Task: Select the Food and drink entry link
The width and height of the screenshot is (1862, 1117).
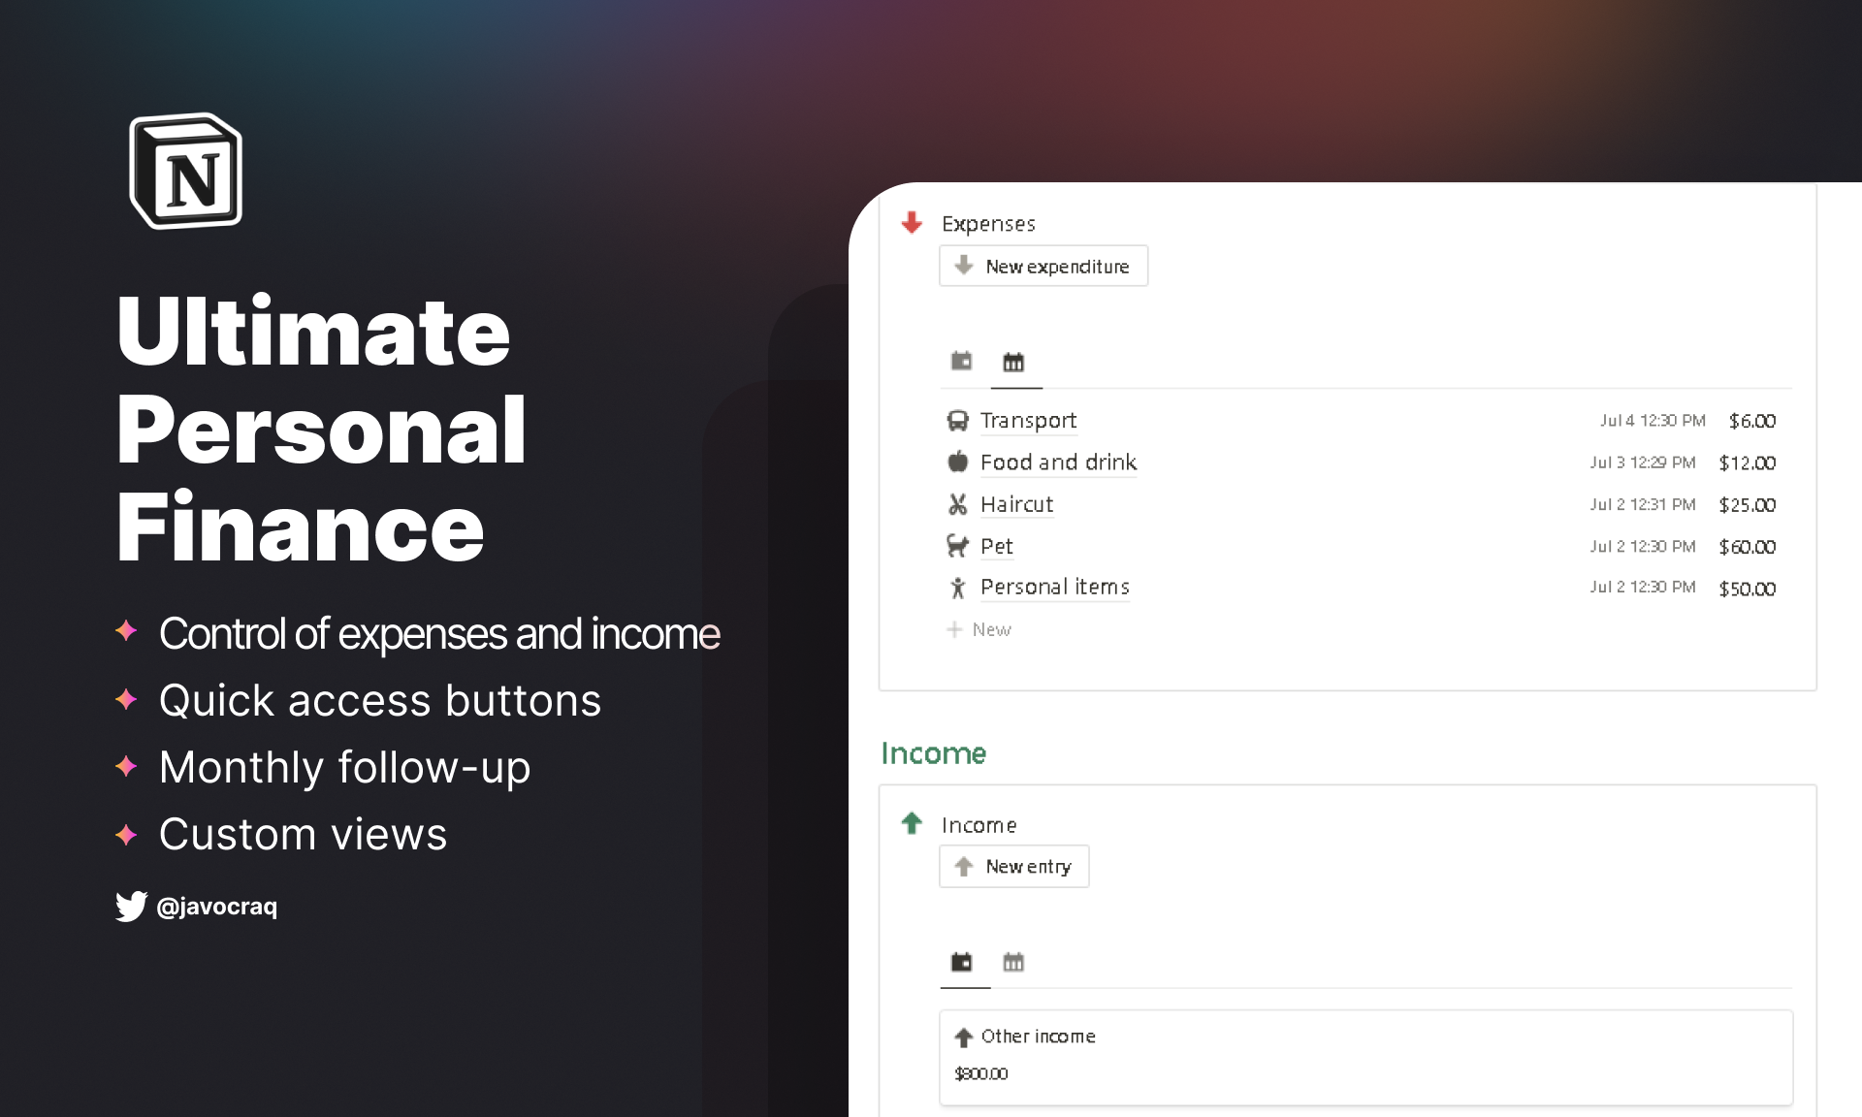Action: [1058, 463]
